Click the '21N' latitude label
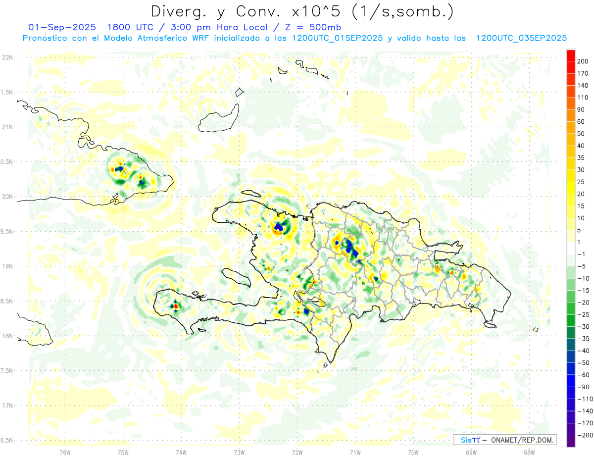 pyautogui.click(x=7, y=127)
